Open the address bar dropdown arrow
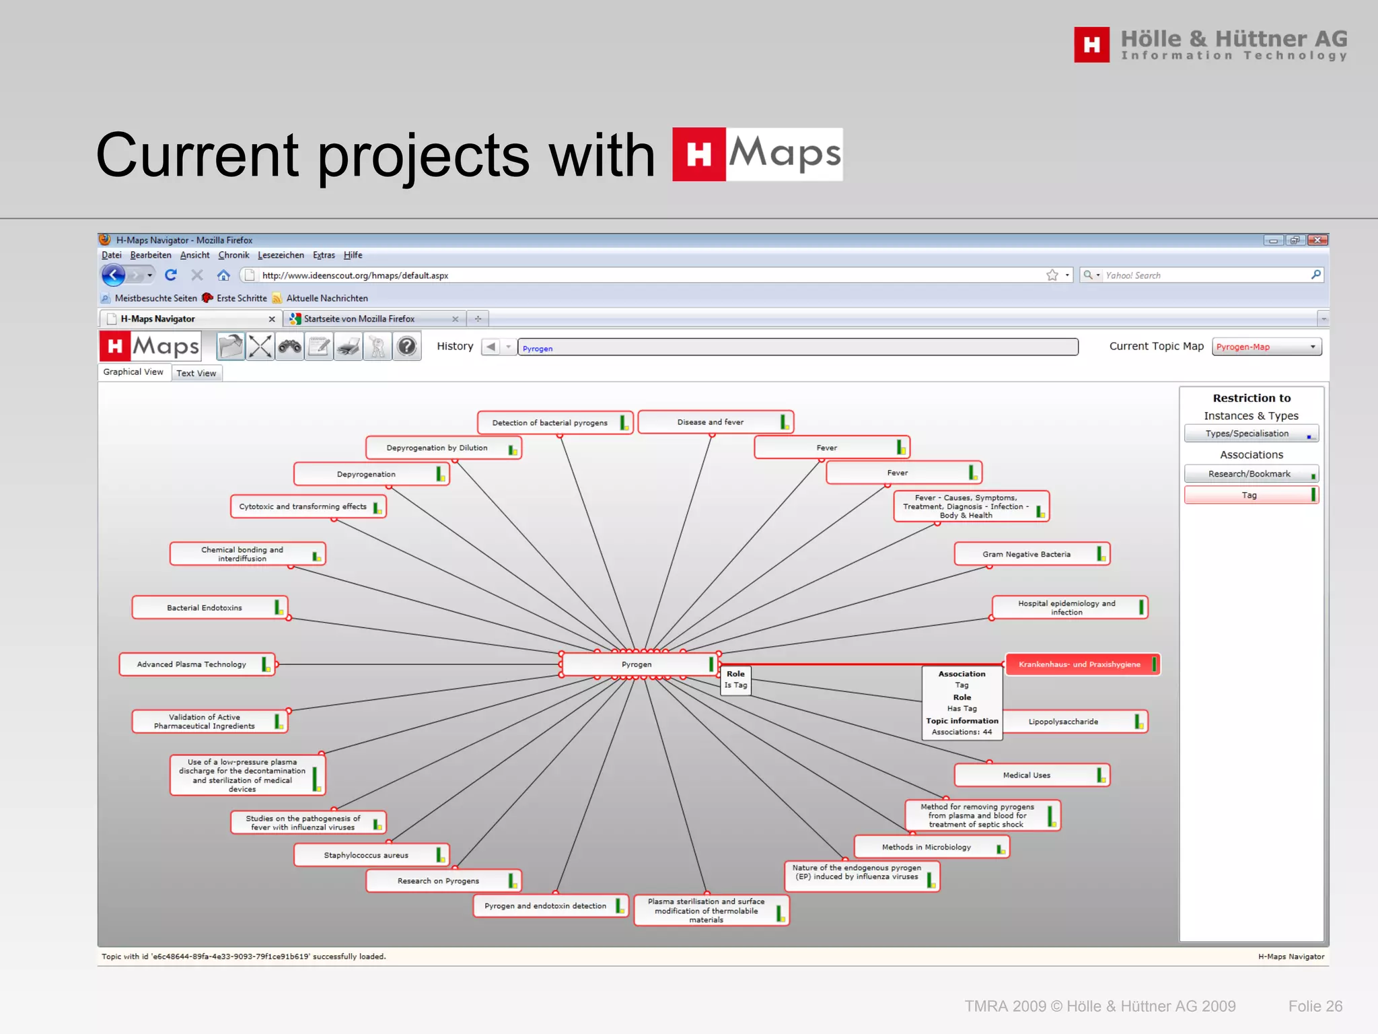 click(x=1067, y=275)
